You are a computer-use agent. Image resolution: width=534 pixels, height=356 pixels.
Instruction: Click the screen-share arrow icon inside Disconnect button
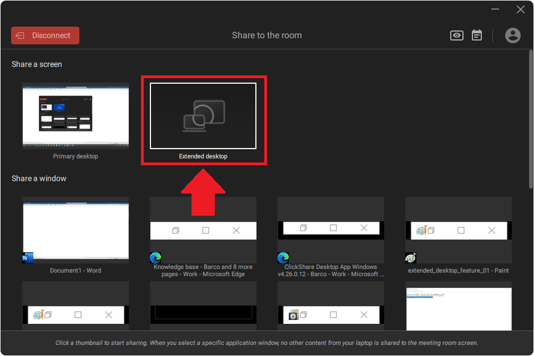(x=20, y=35)
